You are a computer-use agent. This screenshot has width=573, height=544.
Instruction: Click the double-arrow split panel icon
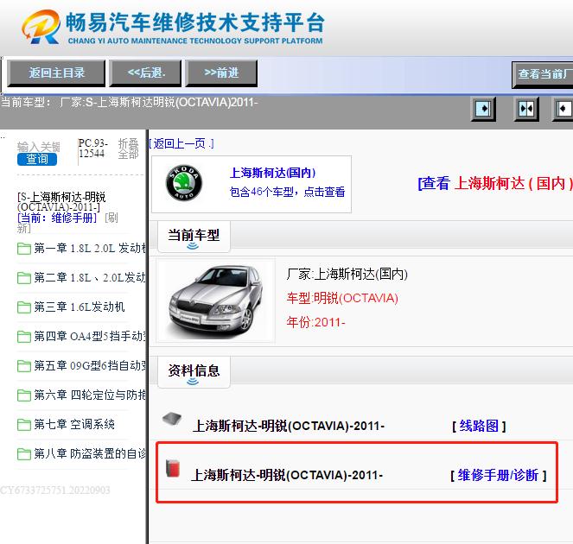(x=526, y=109)
